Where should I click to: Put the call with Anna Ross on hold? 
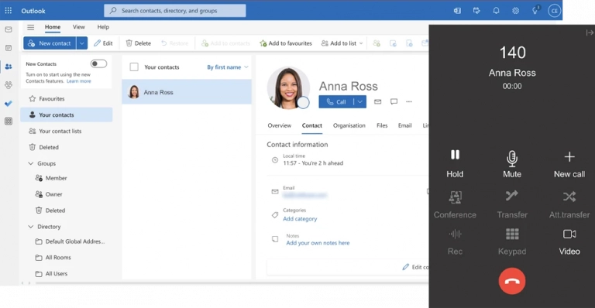(455, 163)
